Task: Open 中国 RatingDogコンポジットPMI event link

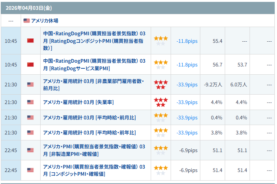Action: (x=94, y=41)
